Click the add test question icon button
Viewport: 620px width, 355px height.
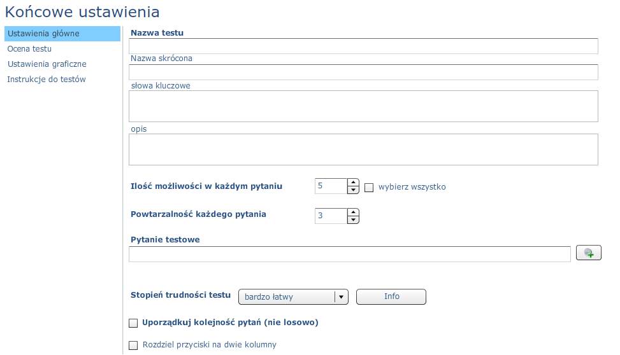tap(588, 253)
